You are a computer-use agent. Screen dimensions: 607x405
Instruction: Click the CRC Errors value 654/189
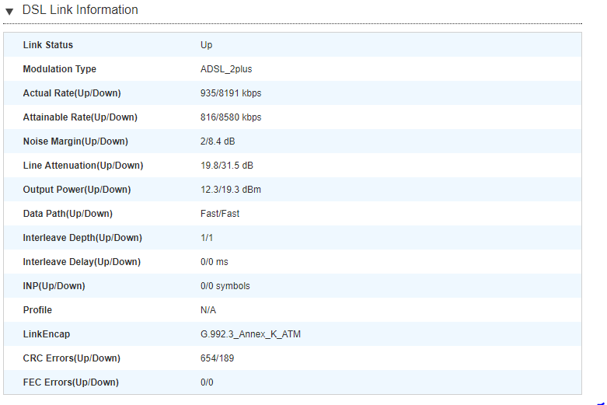click(218, 358)
